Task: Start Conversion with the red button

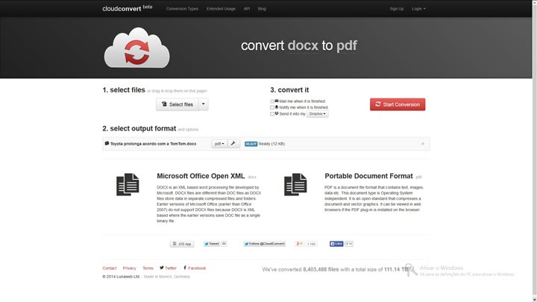Action: click(x=398, y=104)
